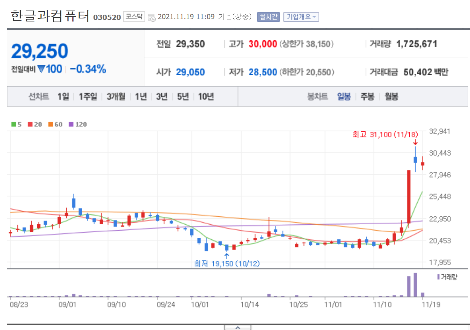The image size is (470, 330).
Task: Select the 3년 line chart tab
Action: (162, 97)
